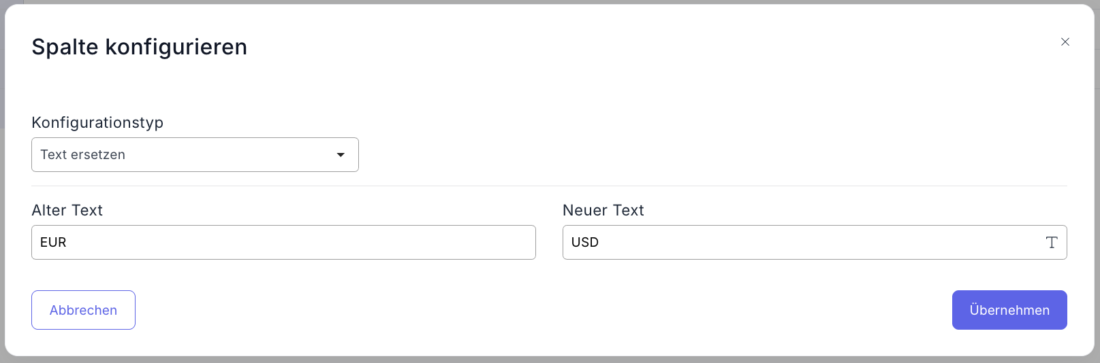Viewport: 1100px width, 363px height.
Task: Dismiss the dialog using the X icon
Action: (x=1065, y=42)
